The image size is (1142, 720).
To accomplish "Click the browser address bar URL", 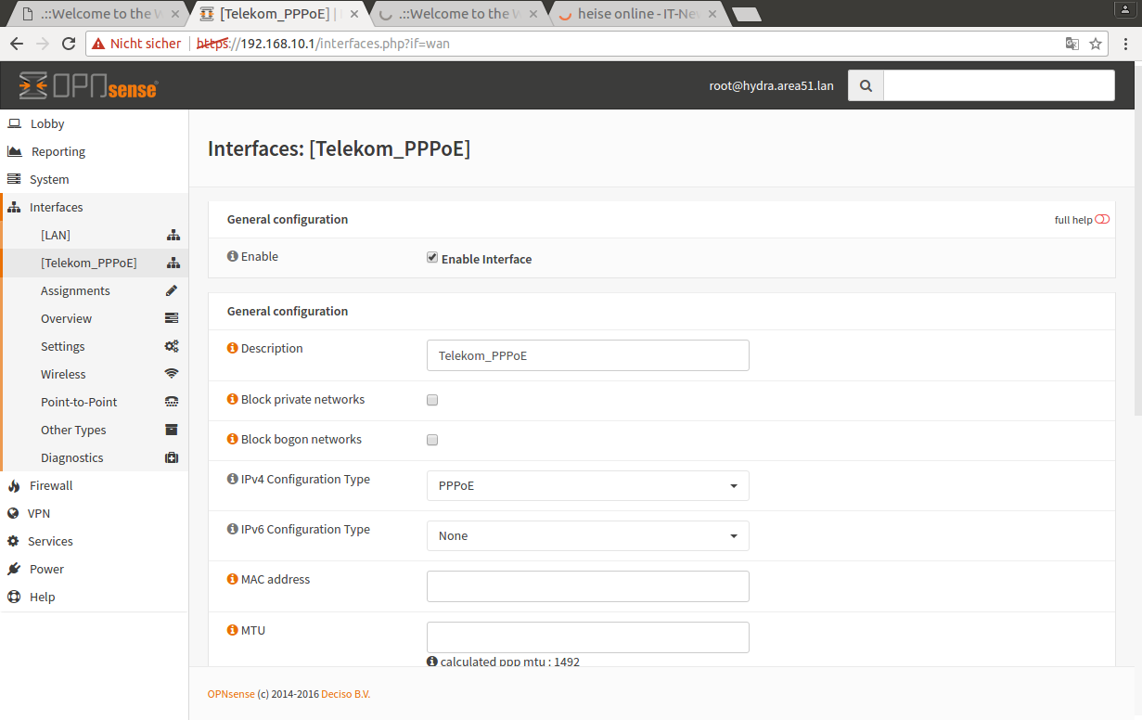I will 324,44.
